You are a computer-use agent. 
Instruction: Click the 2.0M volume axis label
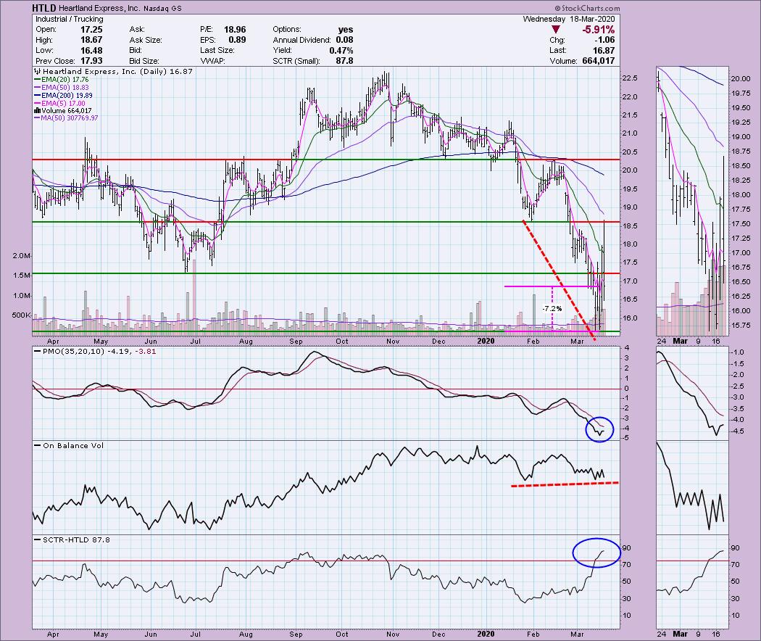pos(22,256)
